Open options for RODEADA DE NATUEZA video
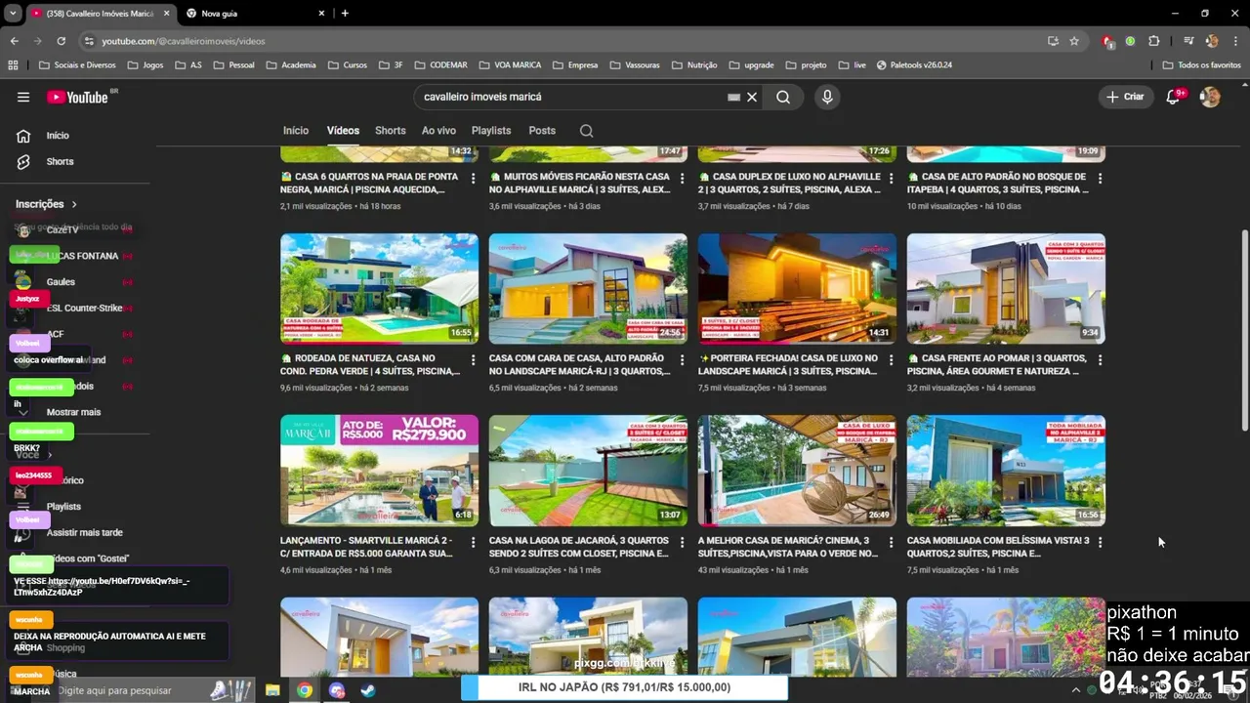The height and width of the screenshot is (703, 1250). (474, 360)
